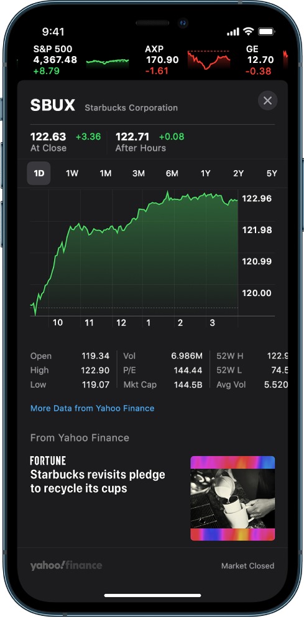The width and height of the screenshot is (304, 617).
Task: Tap the coffee pouring article thumbnail
Action: 233,499
